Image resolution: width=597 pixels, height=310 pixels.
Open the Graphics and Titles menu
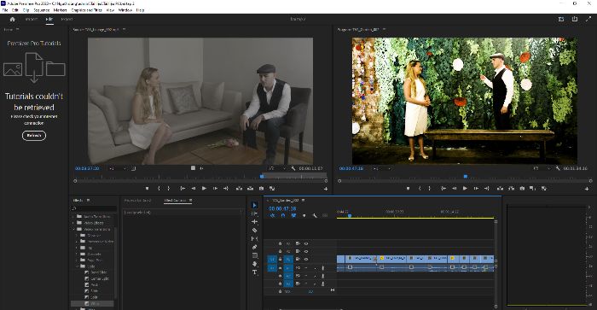click(x=86, y=10)
